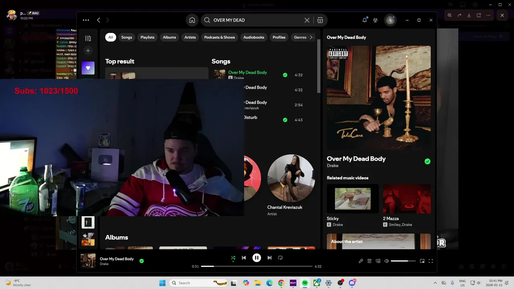Show more filter chips with right chevron
514x289 pixels.
click(x=311, y=37)
